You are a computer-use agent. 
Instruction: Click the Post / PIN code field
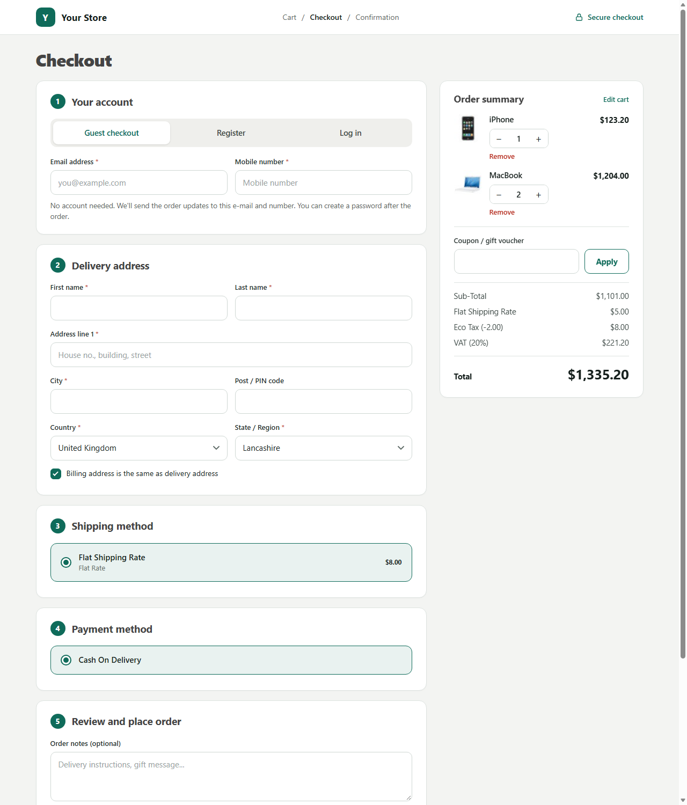[324, 401]
